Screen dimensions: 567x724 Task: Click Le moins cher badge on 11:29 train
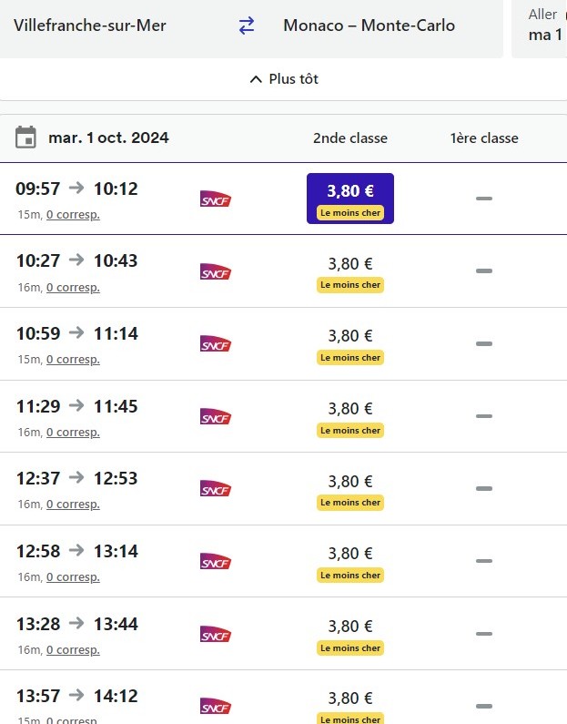click(x=350, y=431)
